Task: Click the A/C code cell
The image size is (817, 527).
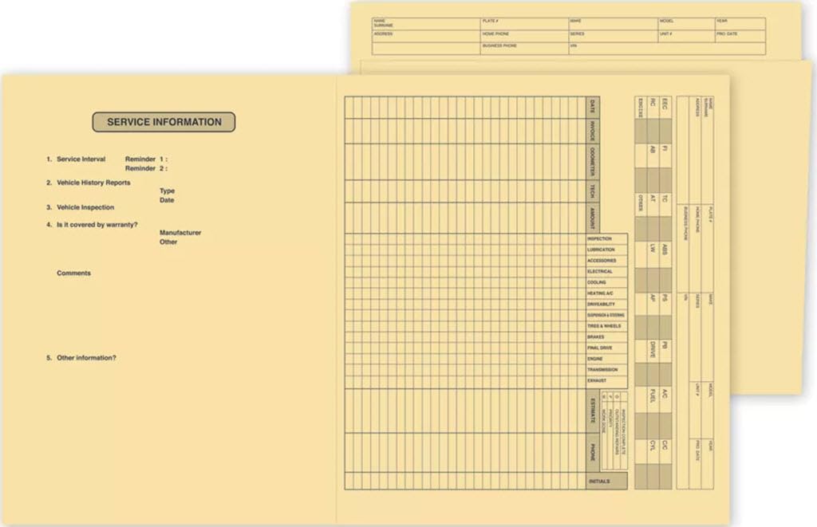Action: [x=665, y=400]
